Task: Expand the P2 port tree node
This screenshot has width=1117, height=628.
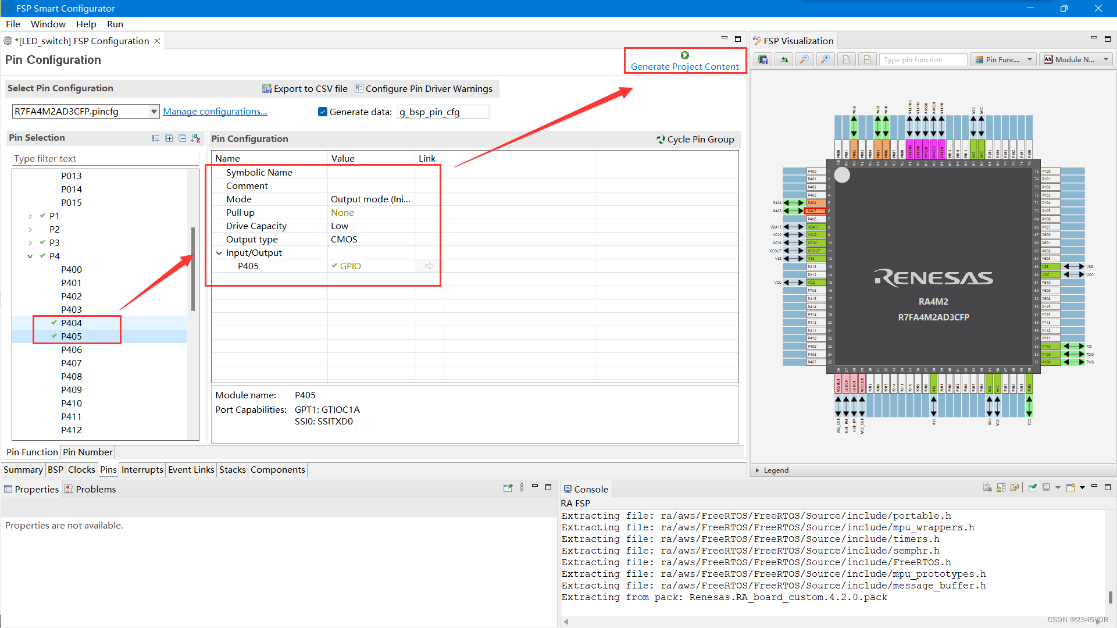Action: coord(30,230)
